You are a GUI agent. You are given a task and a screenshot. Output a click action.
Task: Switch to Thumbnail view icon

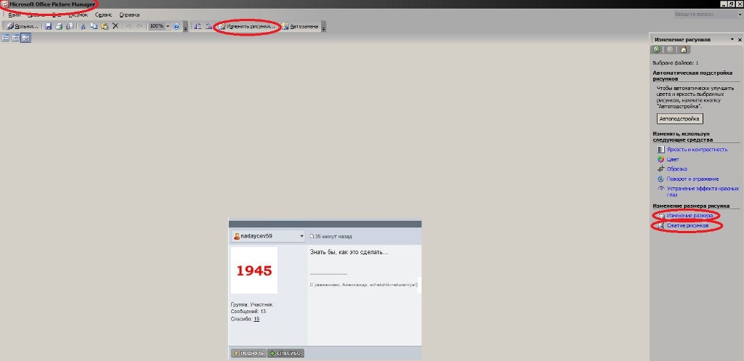coord(6,38)
